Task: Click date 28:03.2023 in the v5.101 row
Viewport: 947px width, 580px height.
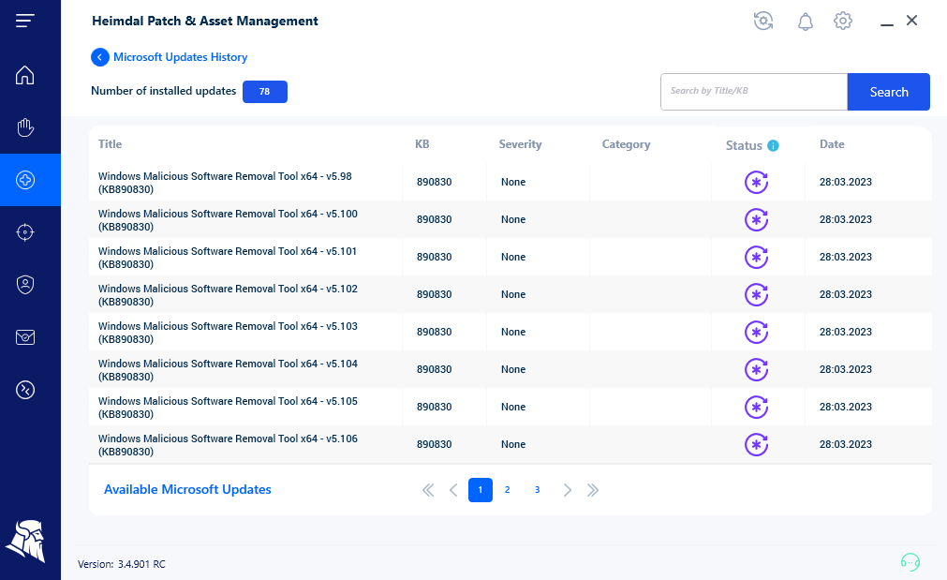Action: click(x=846, y=257)
